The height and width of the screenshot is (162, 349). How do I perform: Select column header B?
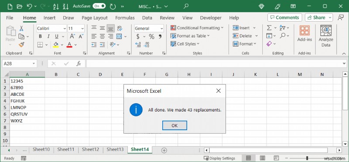click(56, 74)
